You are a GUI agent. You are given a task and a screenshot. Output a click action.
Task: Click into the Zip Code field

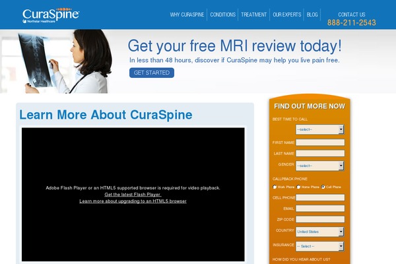click(320, 219)
